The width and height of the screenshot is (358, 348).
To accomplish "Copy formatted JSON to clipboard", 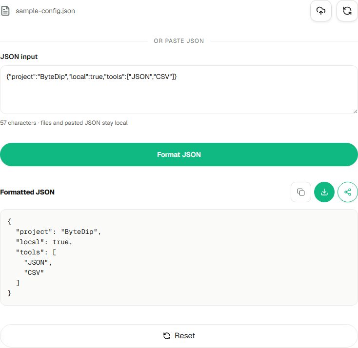I will 301,192.
